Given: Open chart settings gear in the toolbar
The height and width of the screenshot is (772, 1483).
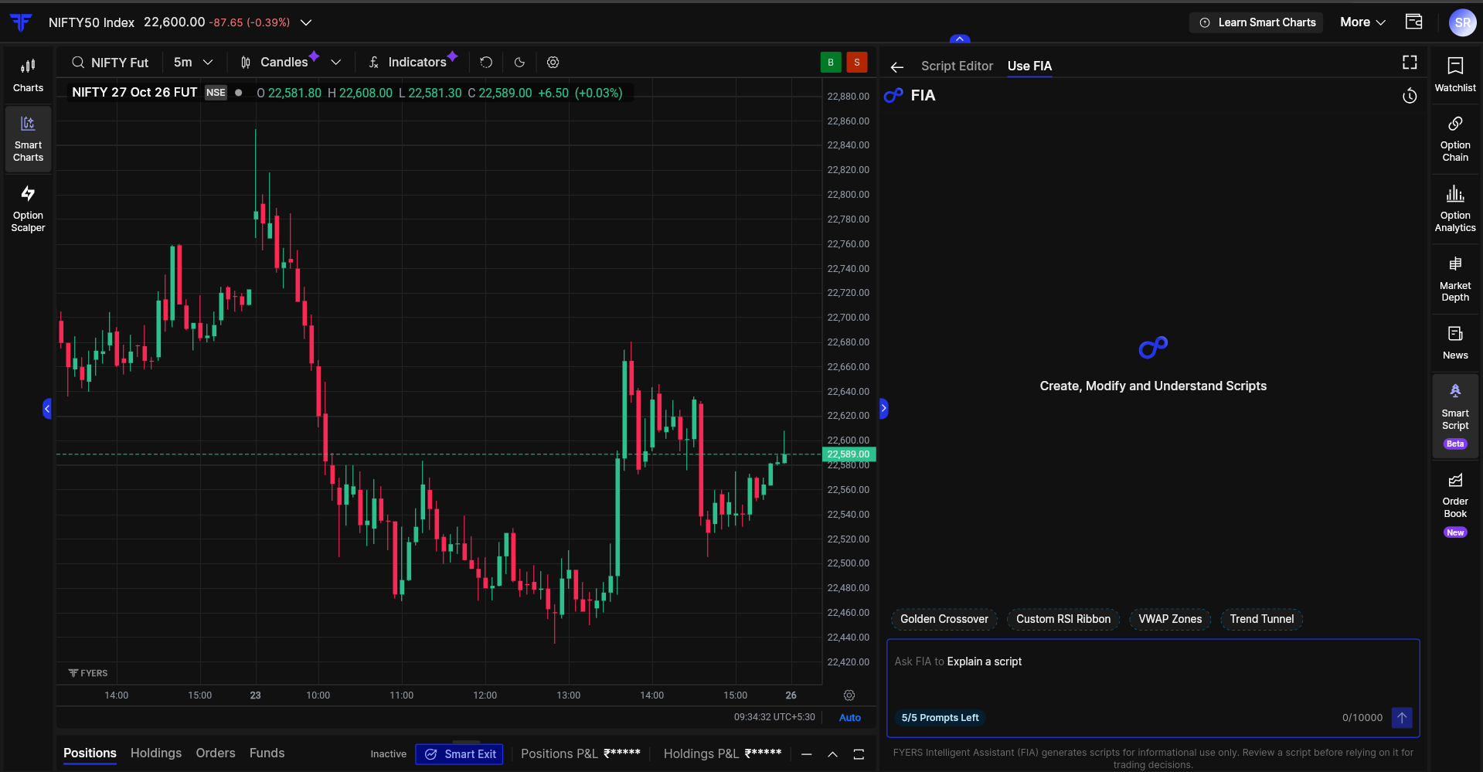Looking at the screenshot, I should pos(553,63).
